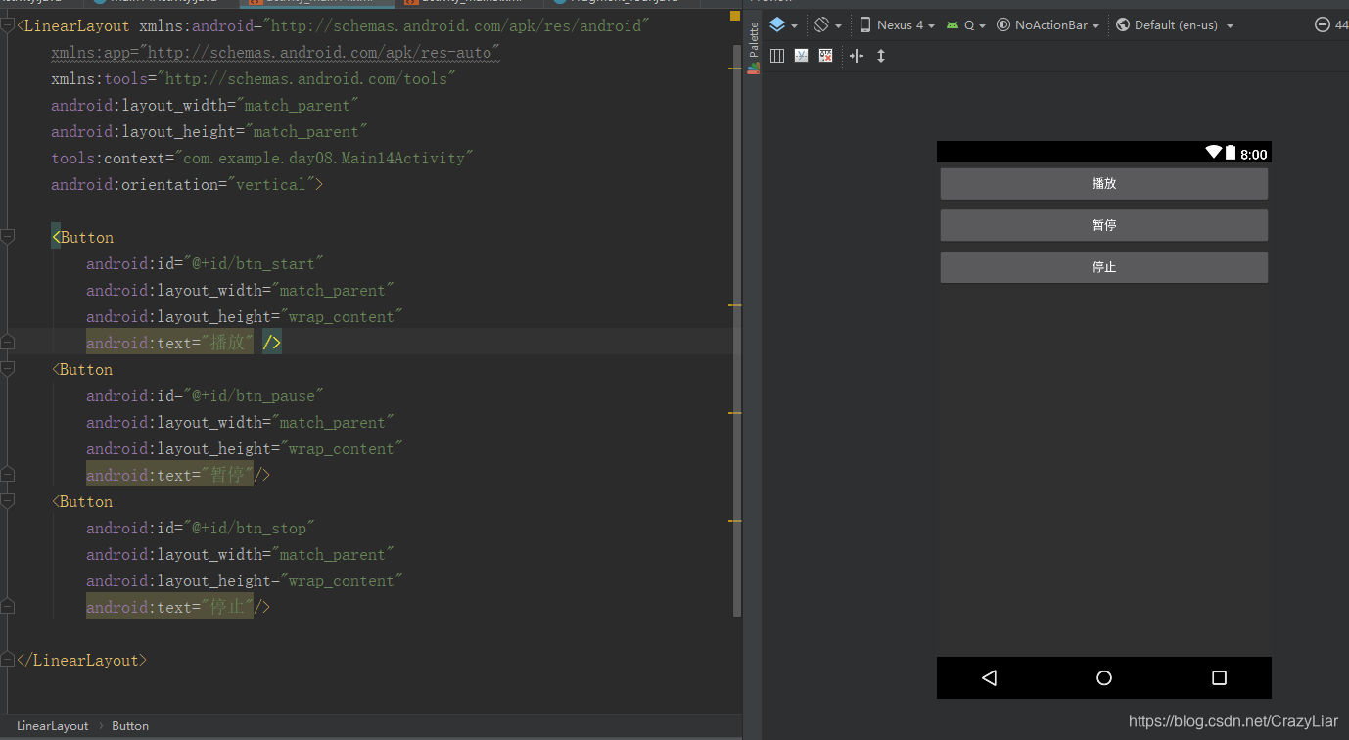Click the Back navigation triangle in preview

tap(989, 677)
